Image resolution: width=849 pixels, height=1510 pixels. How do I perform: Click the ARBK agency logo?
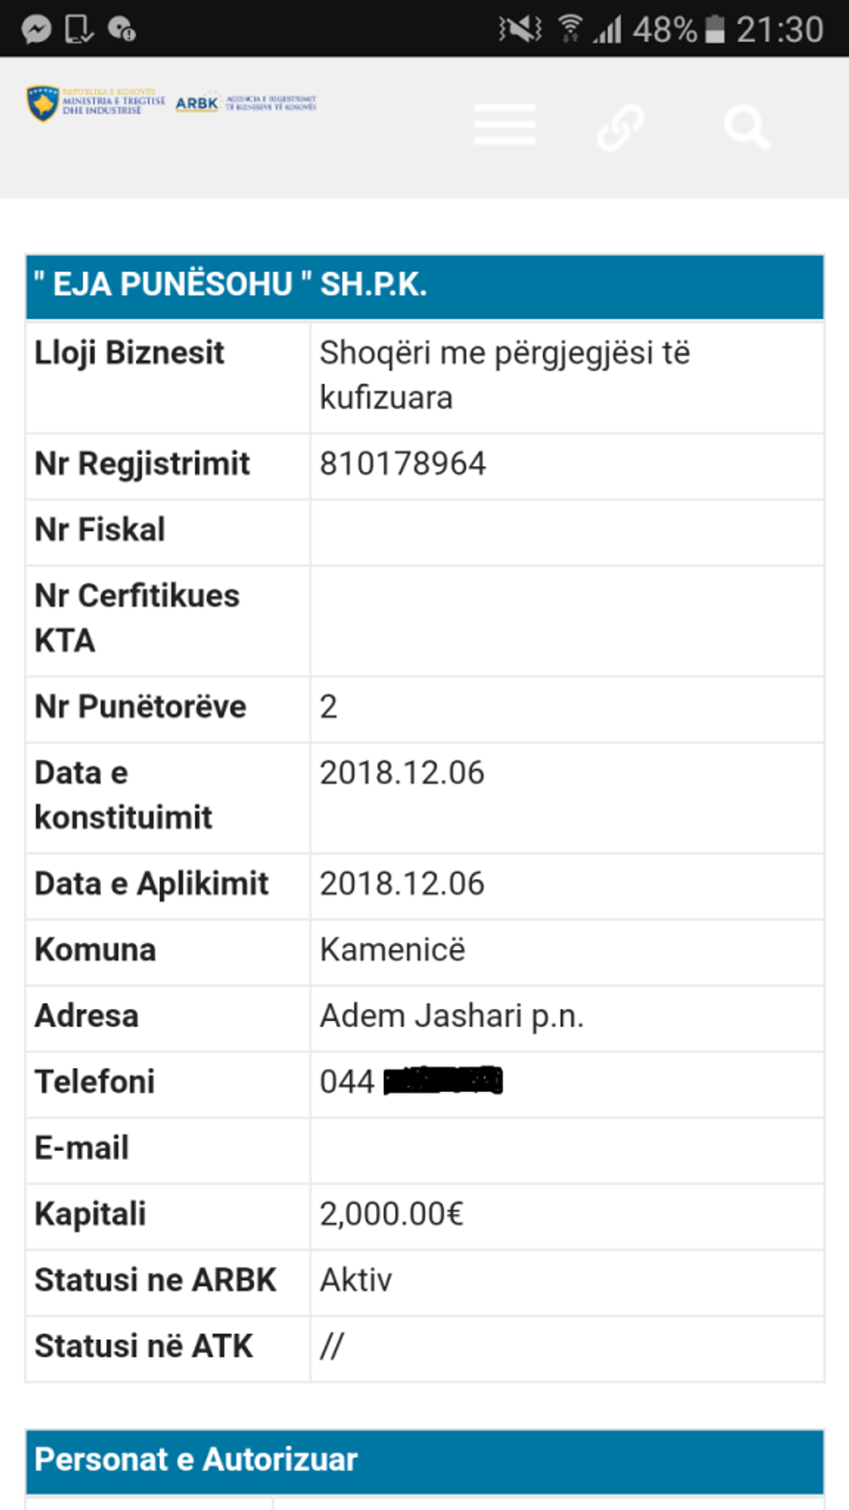(246, 103)
